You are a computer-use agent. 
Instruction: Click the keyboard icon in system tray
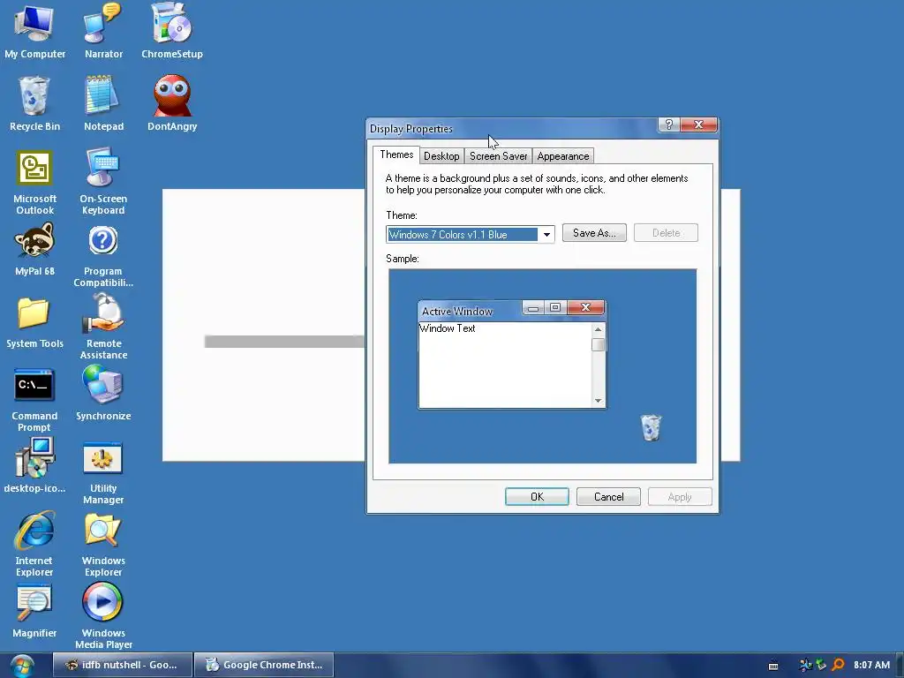coord(773,666)
